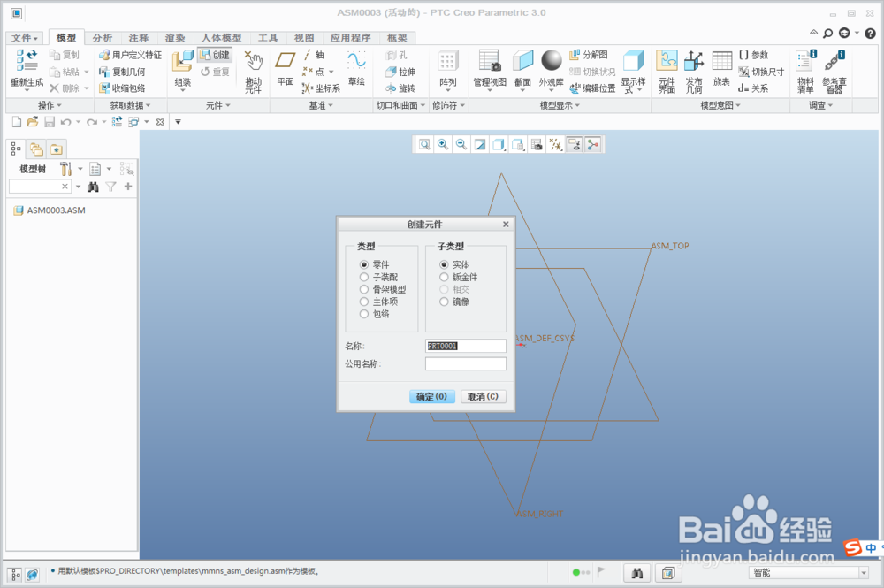This screenshot has width=884, height=588.
Task: Switch to the Tools (工具) tab
Action: pos(268,38)
